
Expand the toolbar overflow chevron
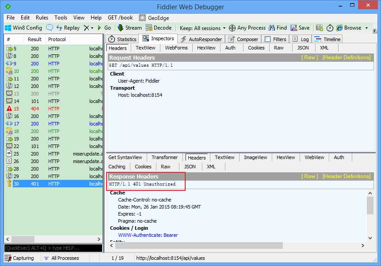pos(374,30)
